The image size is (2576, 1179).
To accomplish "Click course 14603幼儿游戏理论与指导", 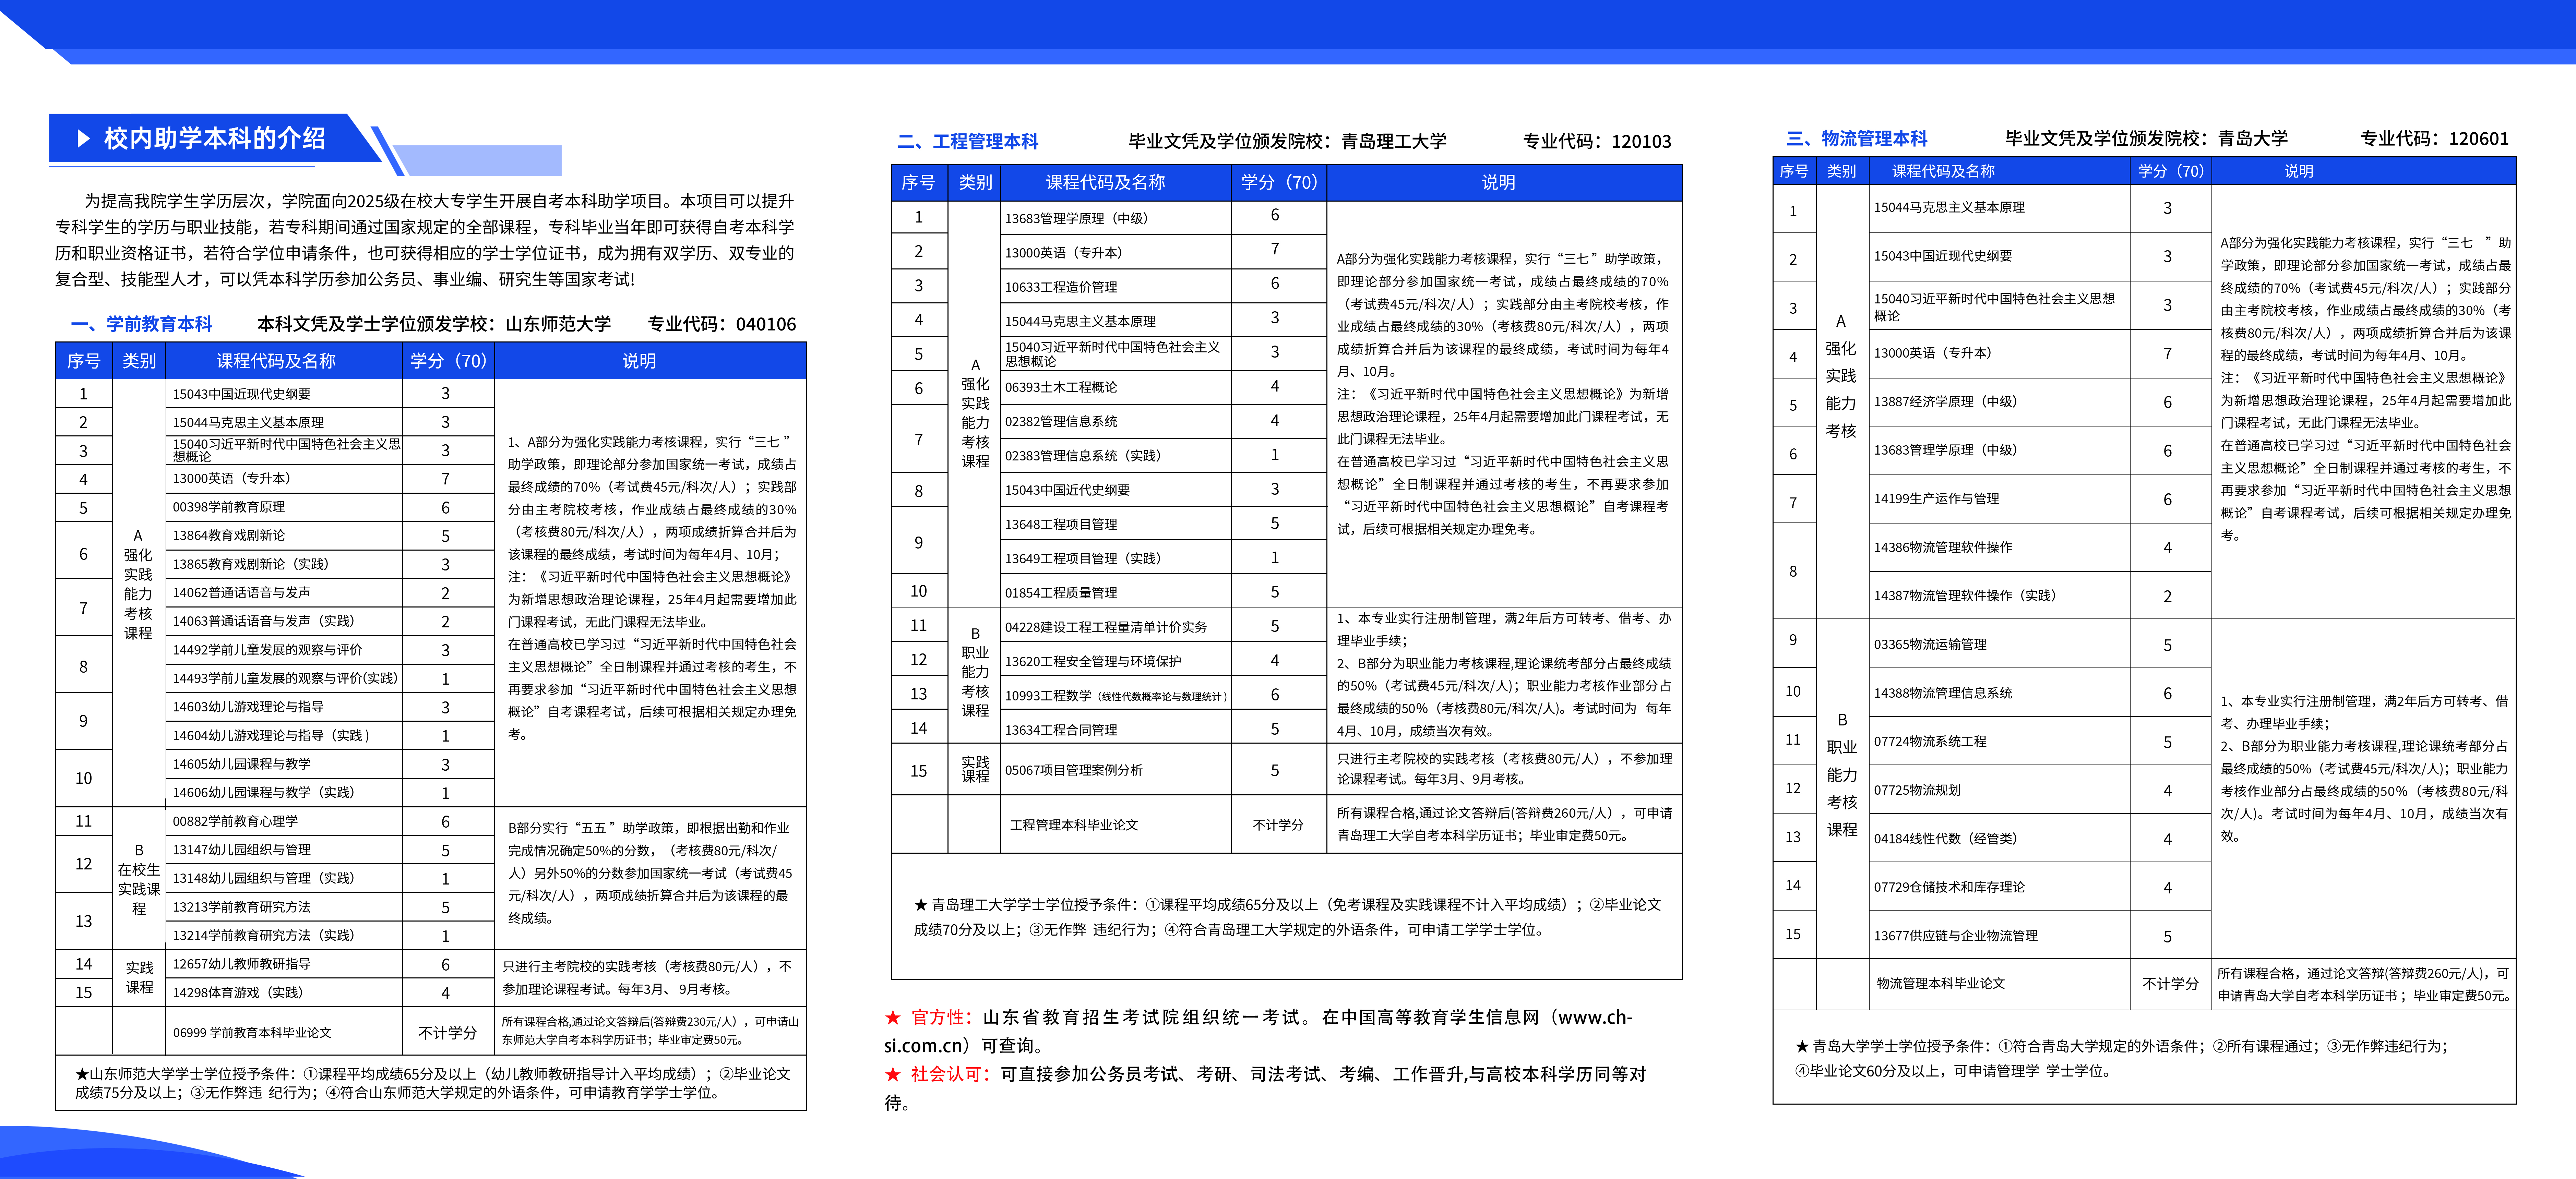I will (248, 707).
